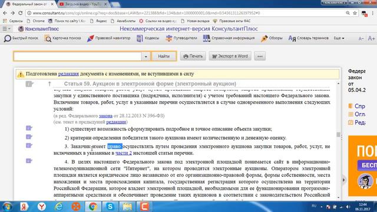377x212 pixels.
Task: Open Кодексы section
Action: click(148, 38)
